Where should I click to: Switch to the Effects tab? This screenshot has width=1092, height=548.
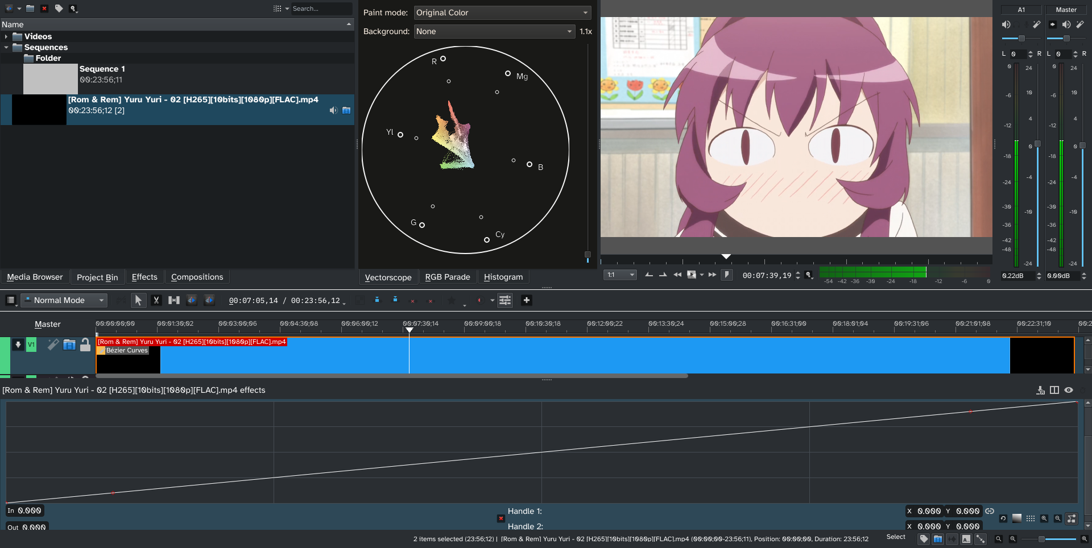tap(144, 277)
